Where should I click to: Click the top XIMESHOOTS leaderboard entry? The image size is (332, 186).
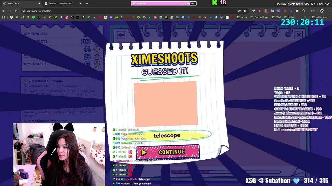[x=36, y=34]
